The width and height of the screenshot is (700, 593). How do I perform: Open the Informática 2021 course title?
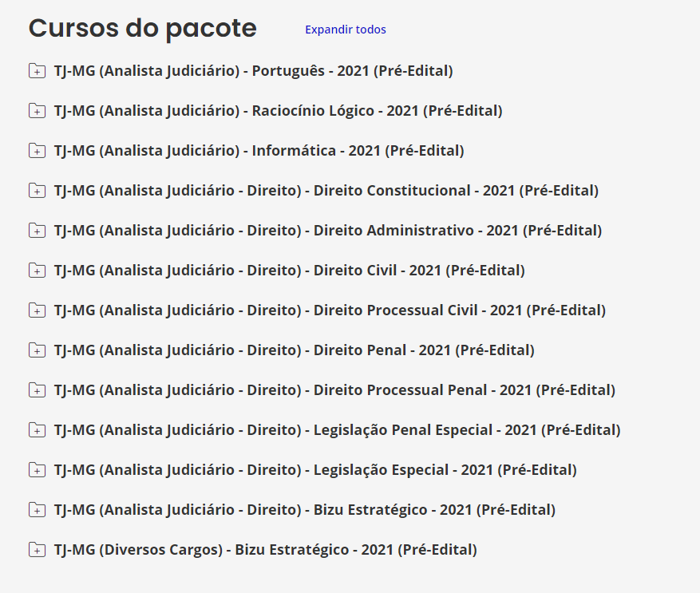[259, 151]
